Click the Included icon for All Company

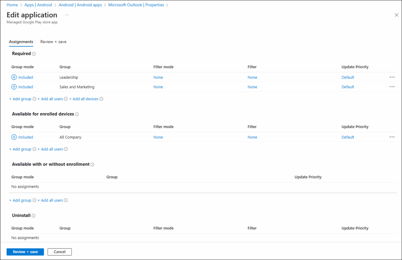[15, 137]
